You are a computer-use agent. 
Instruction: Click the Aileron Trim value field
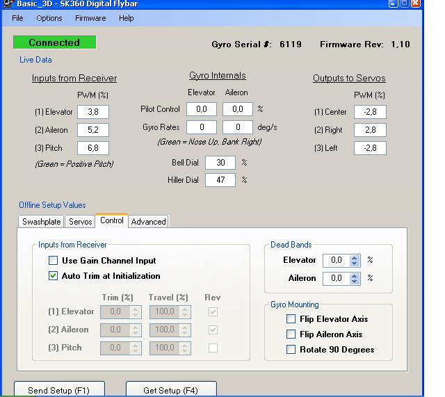[x=115, y=330]
